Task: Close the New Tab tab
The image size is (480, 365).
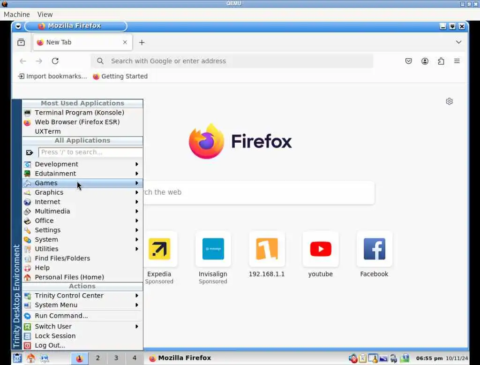Action: pos(125,42)
